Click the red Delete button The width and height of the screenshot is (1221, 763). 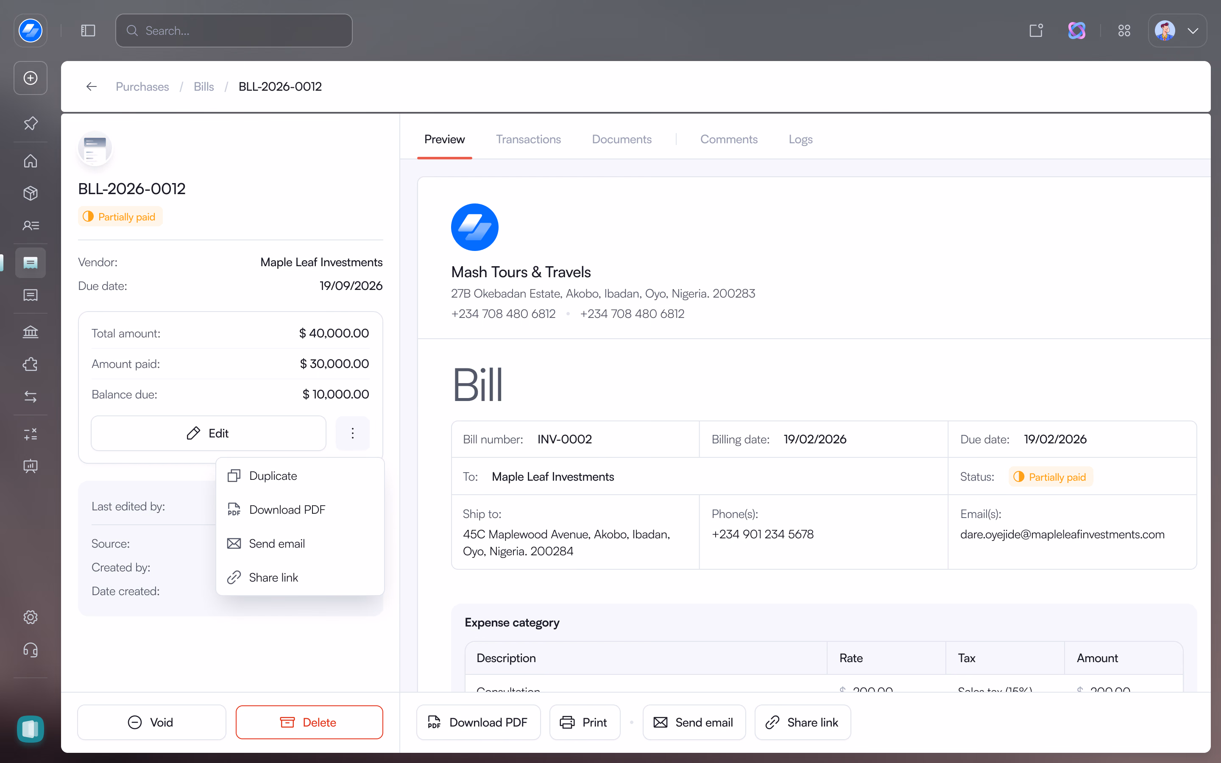point(309,722)
